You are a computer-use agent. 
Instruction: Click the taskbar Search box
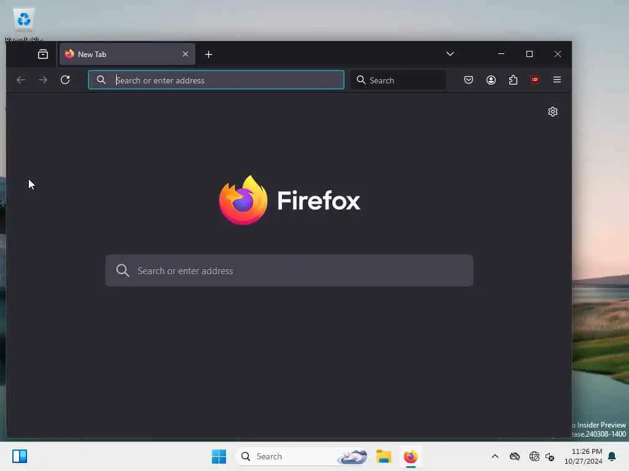pyautogui.click(x=301, y=456)
